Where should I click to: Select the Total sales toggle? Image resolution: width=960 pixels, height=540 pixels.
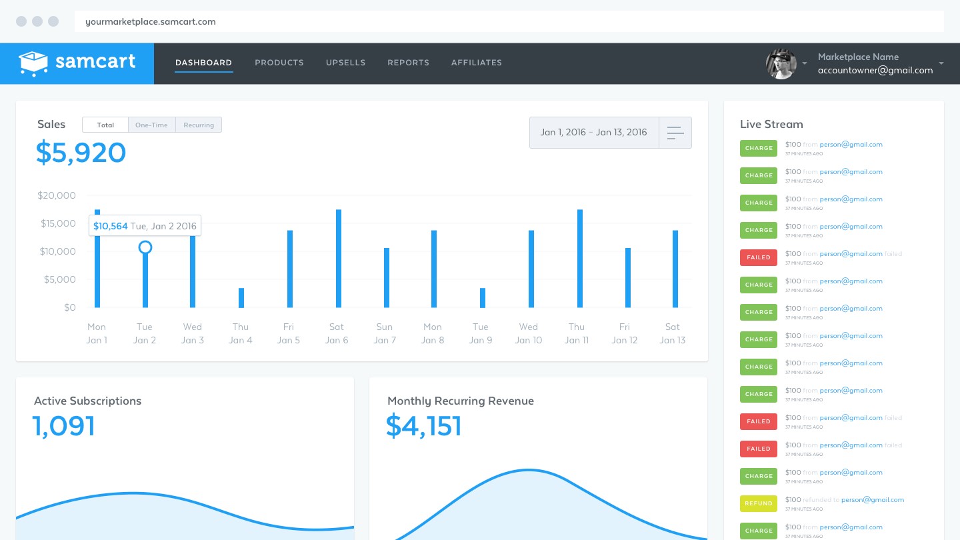tap(105, 125)
